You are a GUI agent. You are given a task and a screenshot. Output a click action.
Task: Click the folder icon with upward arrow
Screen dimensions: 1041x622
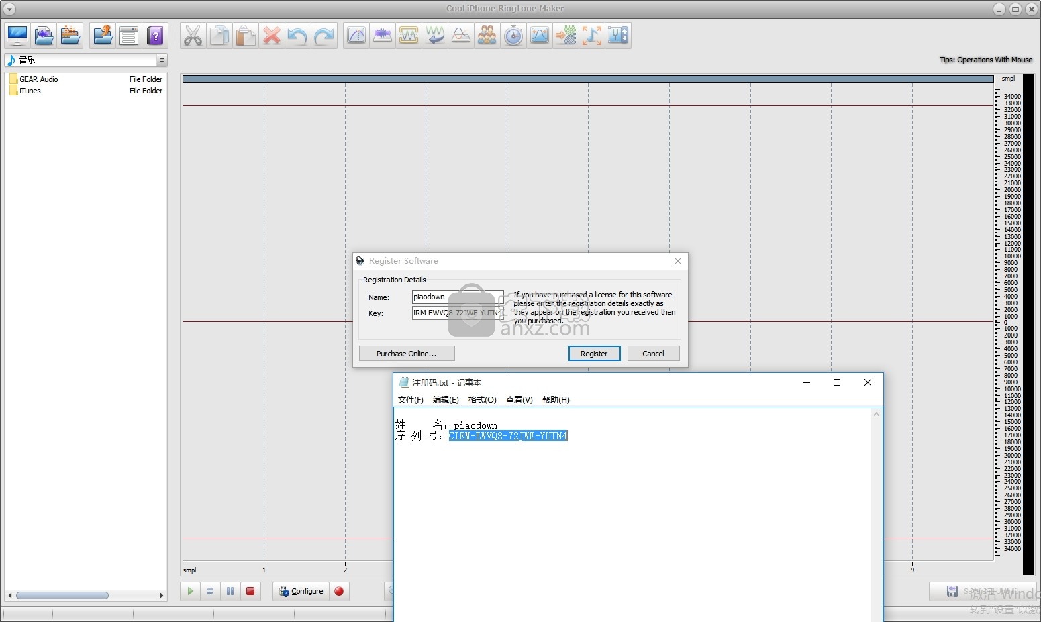tap(103, 35)
